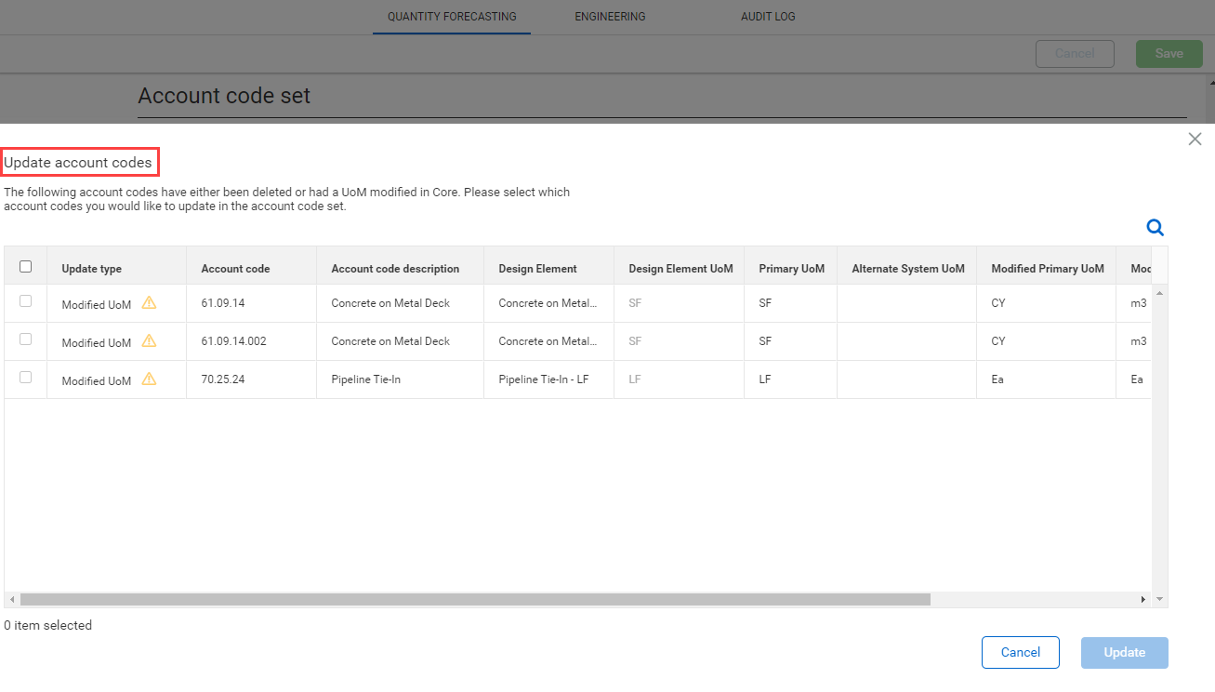Click the right arrow of horizontal scrollbar

(1143, 601)
